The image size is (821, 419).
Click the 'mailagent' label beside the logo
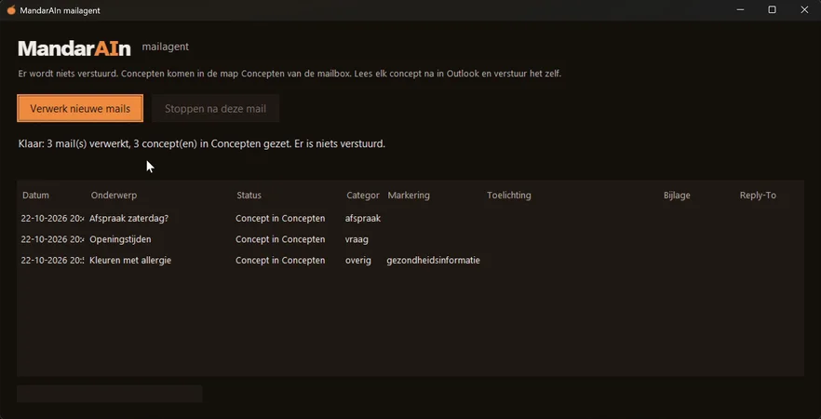pyautogui.click(x=166, y=47)
